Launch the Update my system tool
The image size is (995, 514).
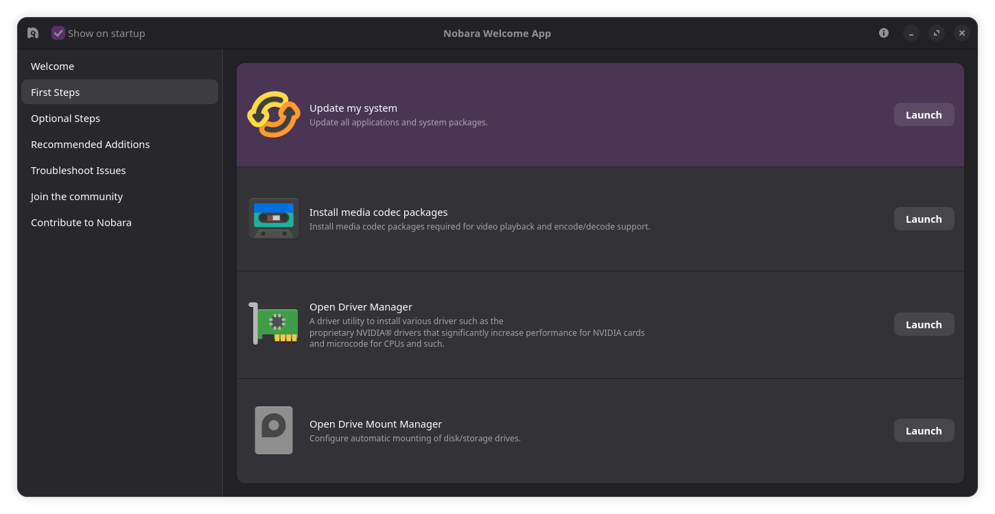click(x=924, y=114)
